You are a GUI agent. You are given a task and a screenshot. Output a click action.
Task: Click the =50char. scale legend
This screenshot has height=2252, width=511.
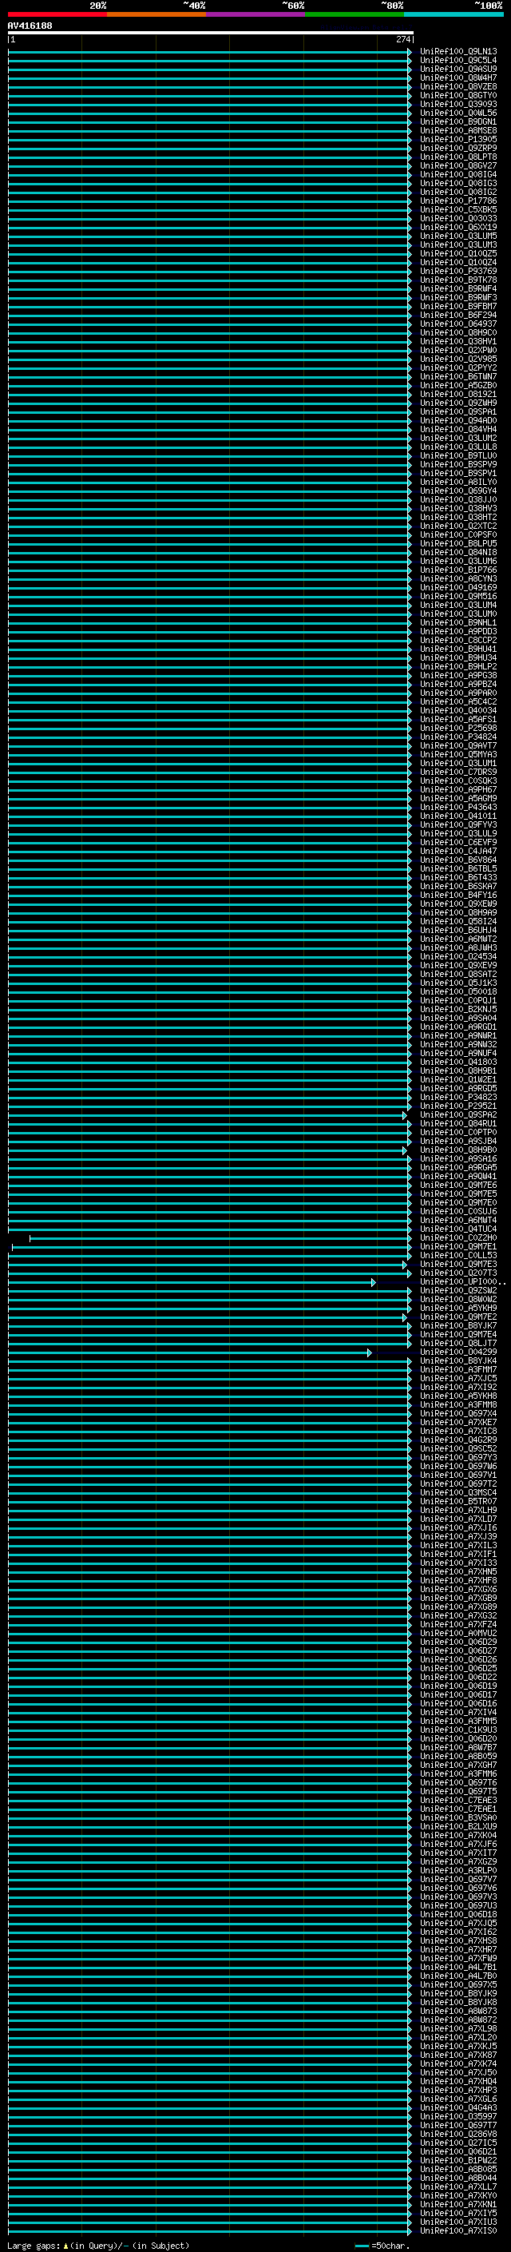point(382,2245)
